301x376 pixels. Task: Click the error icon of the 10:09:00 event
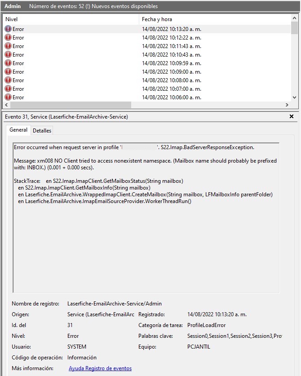[8, 72]
